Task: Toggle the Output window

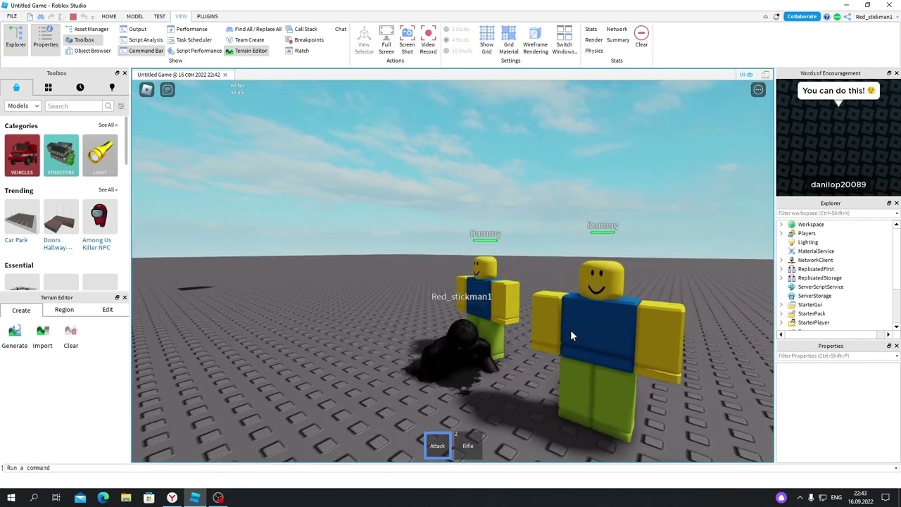Action: [133, 29]
